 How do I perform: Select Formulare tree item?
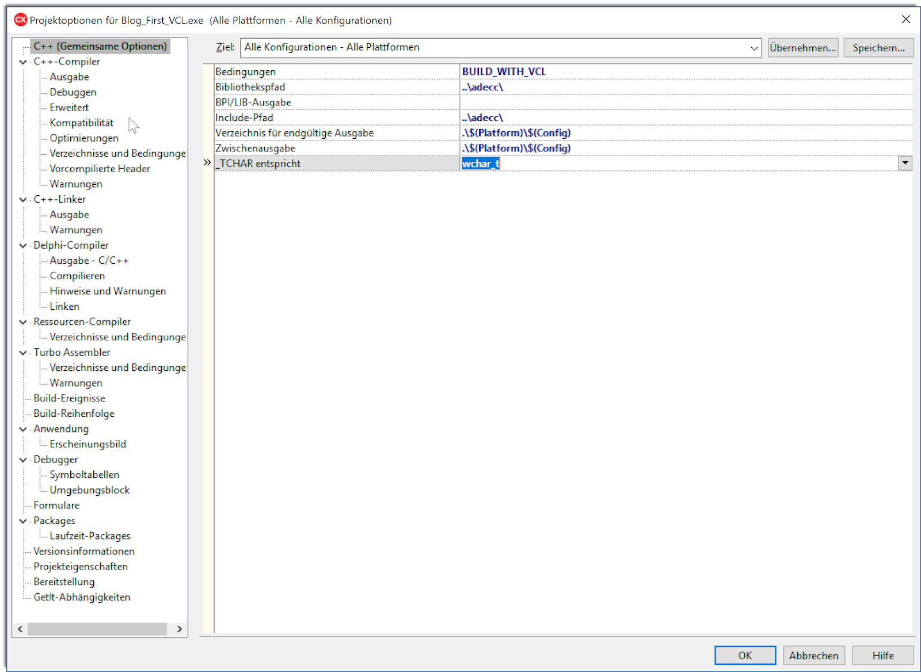coord(56,506)
